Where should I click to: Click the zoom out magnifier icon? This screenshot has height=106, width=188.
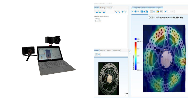click(x=119, y=12)
